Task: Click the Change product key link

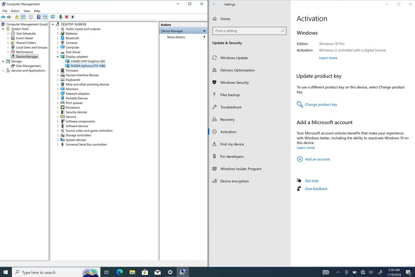Action: (x=321, y=105)
